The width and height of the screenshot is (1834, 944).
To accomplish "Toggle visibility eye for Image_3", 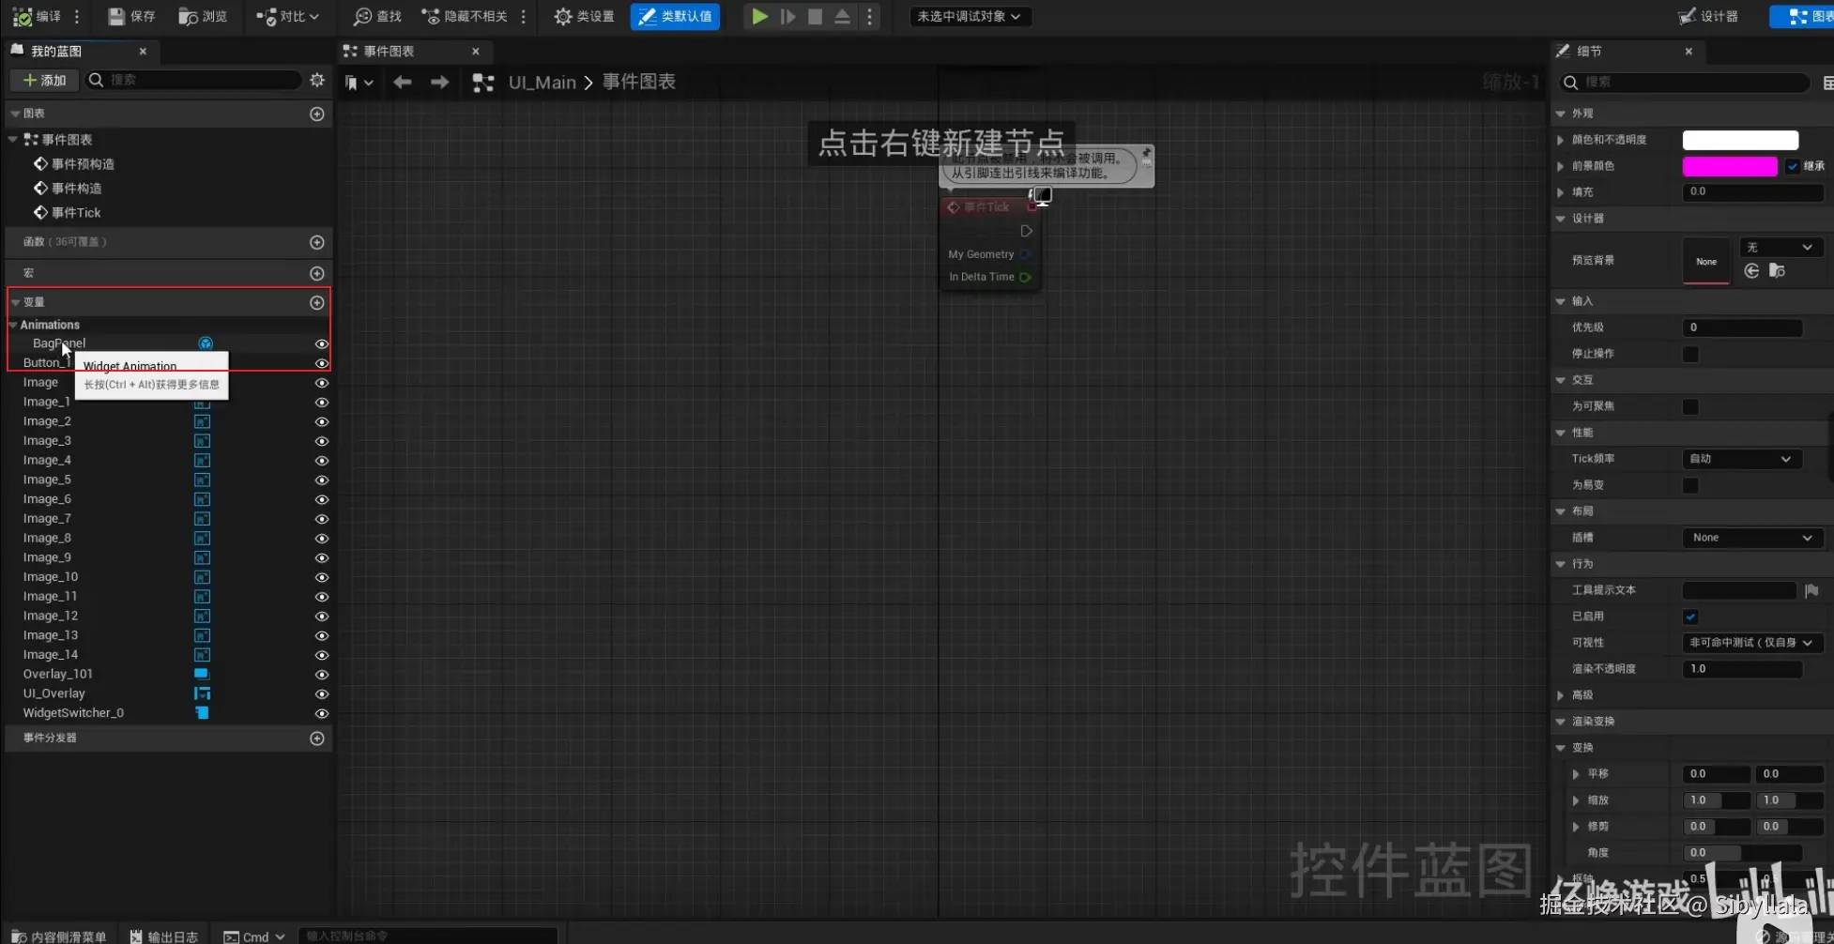I will pos(321,441).
